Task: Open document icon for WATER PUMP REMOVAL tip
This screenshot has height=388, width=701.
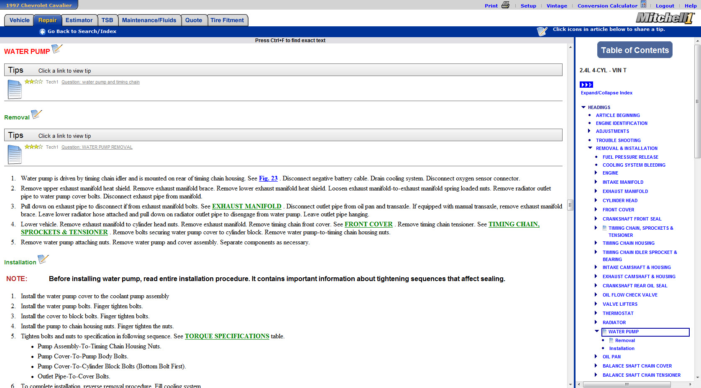Action: (x=15, y=154)
